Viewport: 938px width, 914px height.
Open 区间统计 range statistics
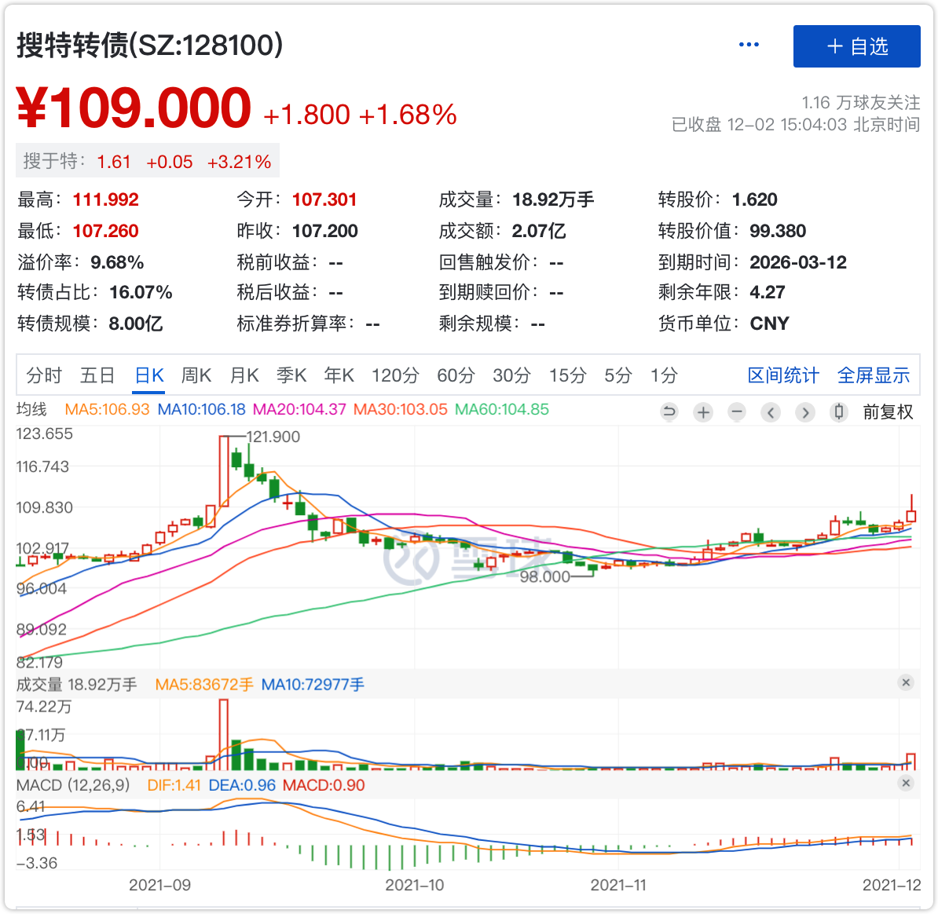coord(783,375)
